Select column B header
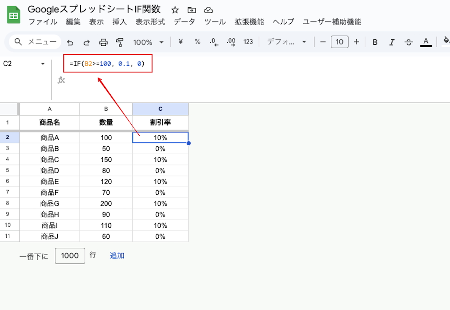 [x=106, y=109]
